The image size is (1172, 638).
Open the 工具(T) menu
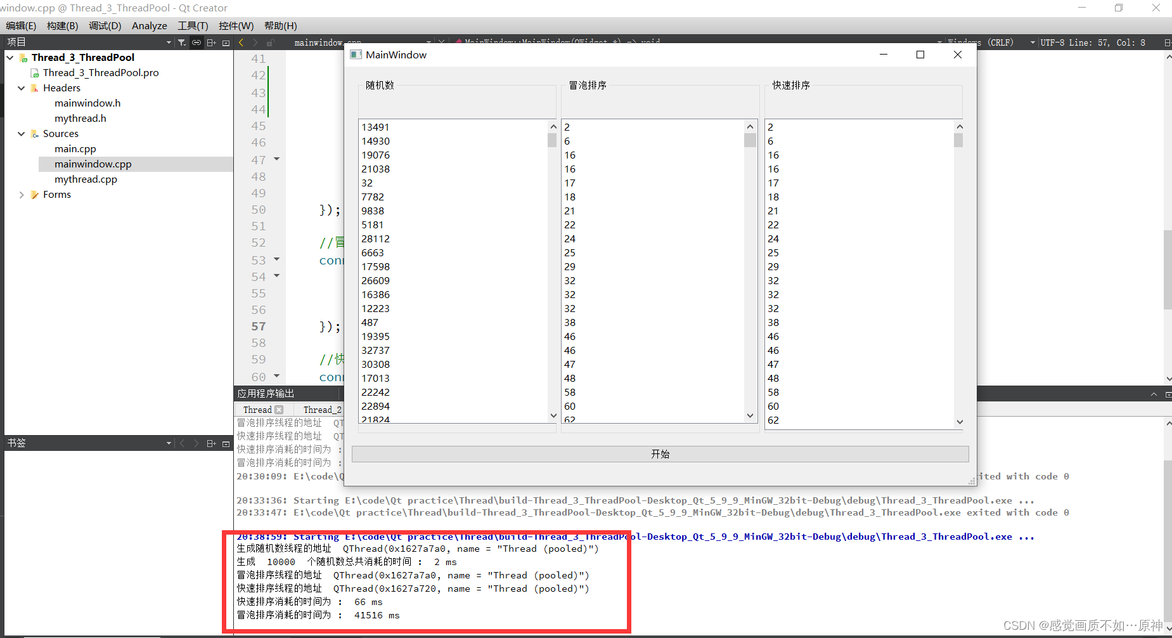pyautogui.click(x=193, y=25)
